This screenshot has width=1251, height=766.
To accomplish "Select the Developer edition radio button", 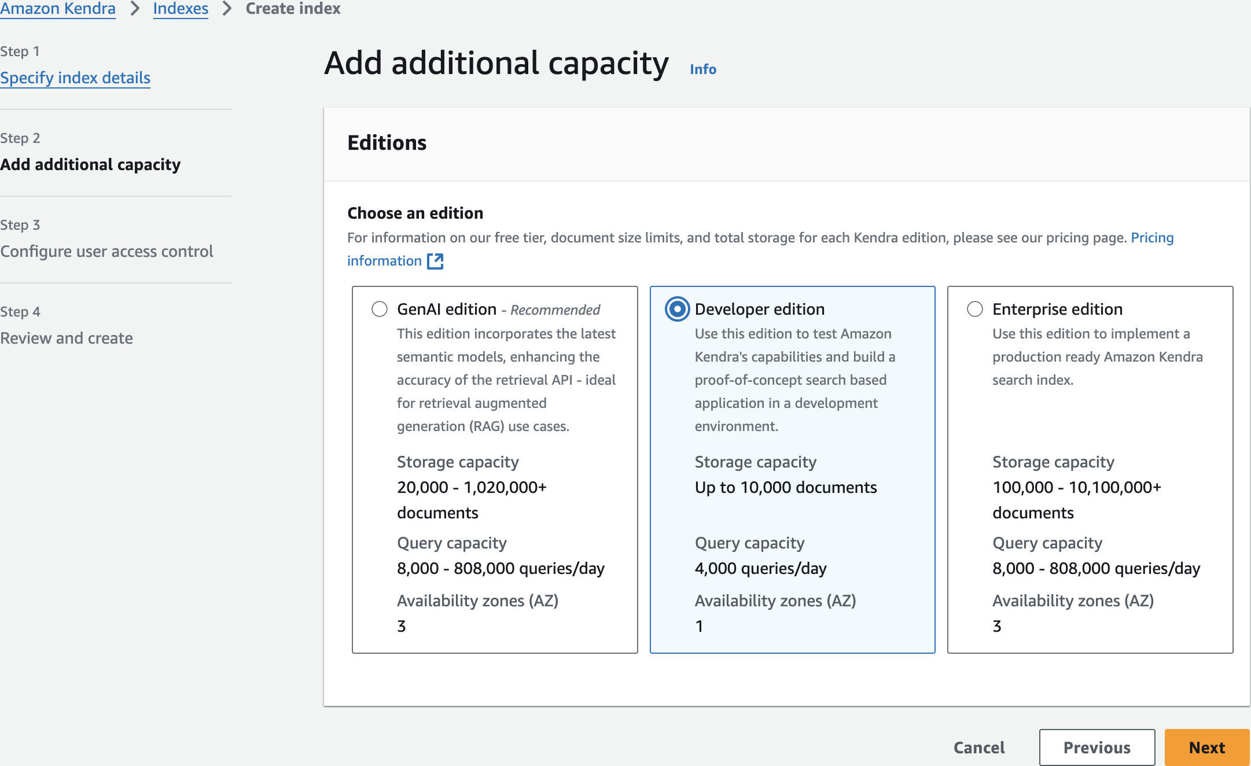I will click(677, 309).
